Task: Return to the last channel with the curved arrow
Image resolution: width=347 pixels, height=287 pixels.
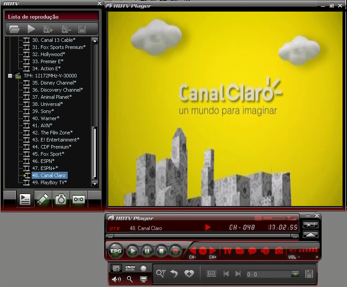Action: point(174,274)
